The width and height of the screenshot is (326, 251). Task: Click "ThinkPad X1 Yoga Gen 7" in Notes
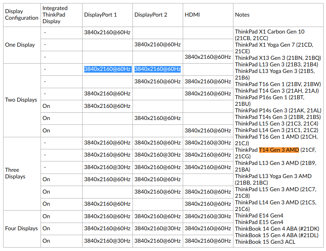(265, 45)
